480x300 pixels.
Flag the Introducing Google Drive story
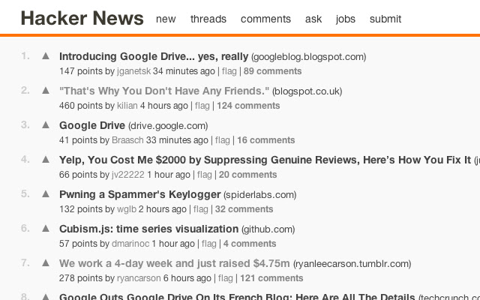pos(229,71)
